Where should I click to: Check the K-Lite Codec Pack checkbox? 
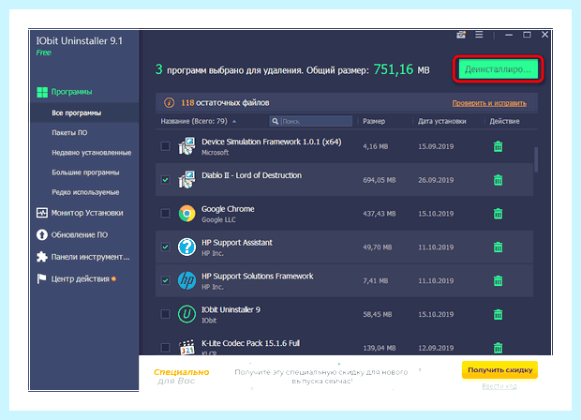[165, 347]
